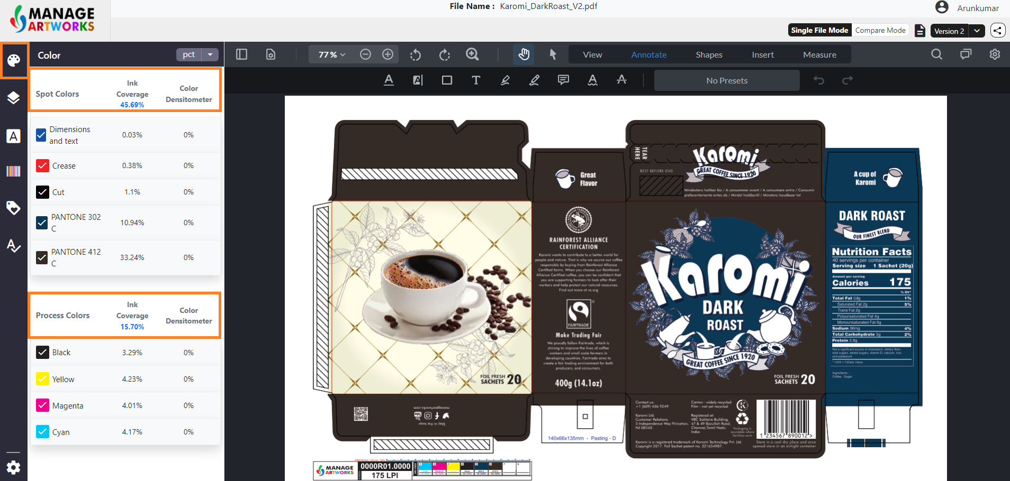Select the highlight text annotation tool

tap(418, 80)
